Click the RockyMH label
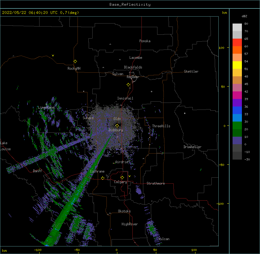The height and width of the screenshot is (254, 260). click(x=74, y=68)
